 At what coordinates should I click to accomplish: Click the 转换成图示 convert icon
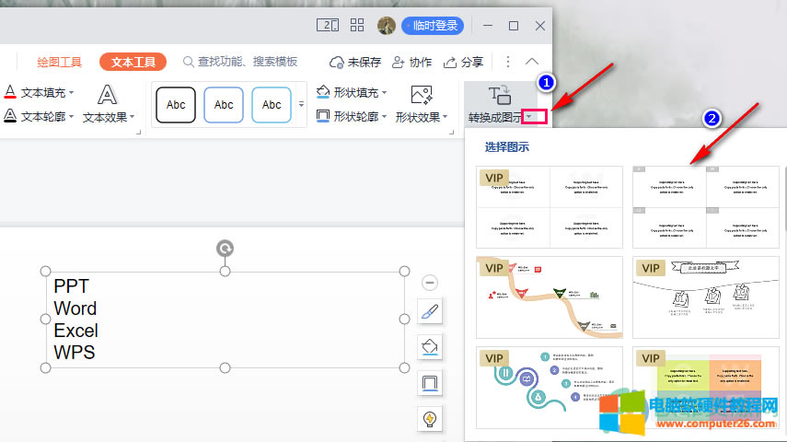(x=500, y=95)
